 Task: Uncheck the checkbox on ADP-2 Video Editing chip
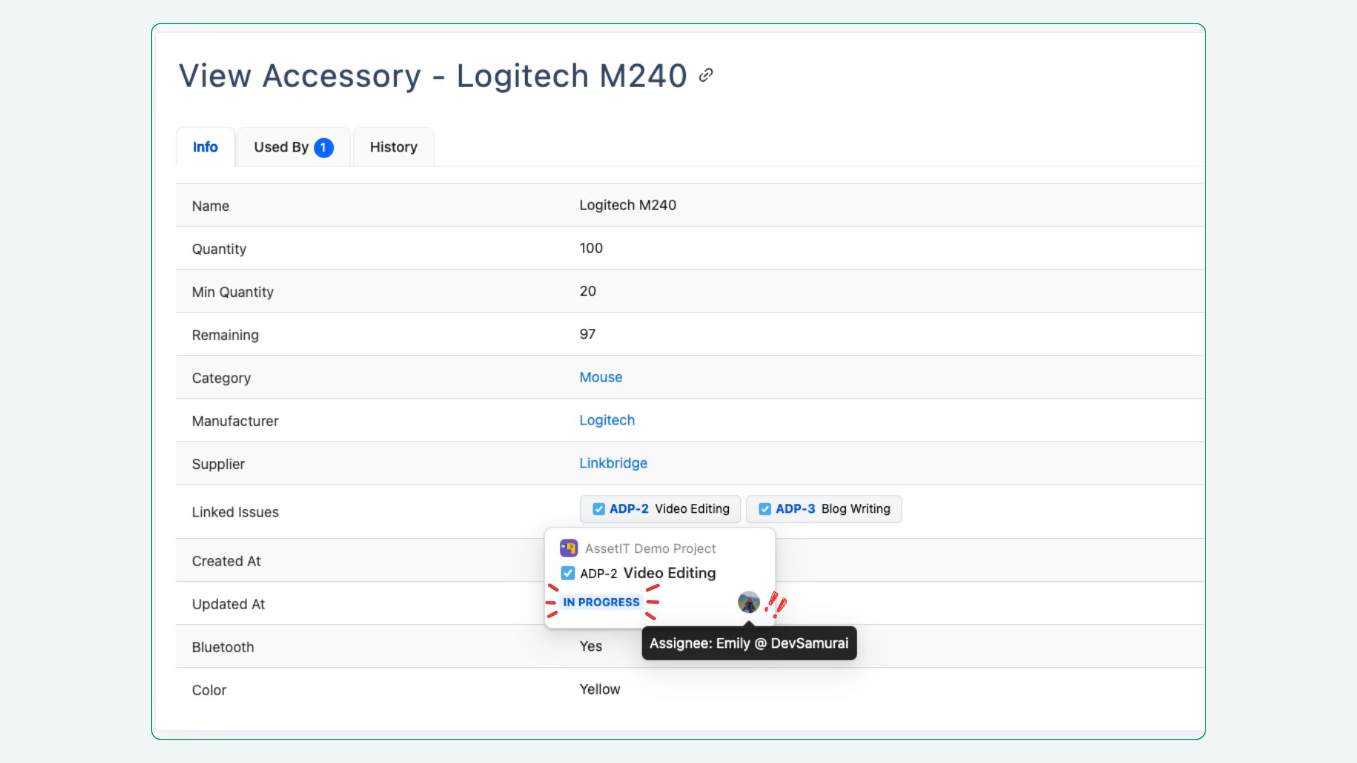tap(599, 509)
